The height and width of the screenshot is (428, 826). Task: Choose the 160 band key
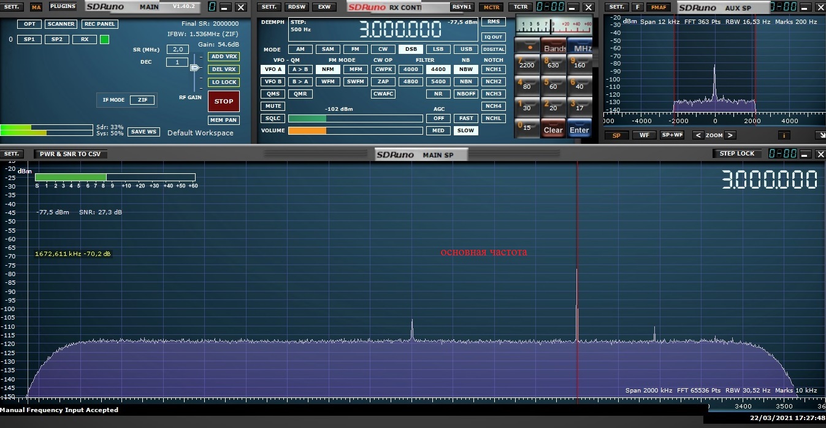(x=580, y=65)
